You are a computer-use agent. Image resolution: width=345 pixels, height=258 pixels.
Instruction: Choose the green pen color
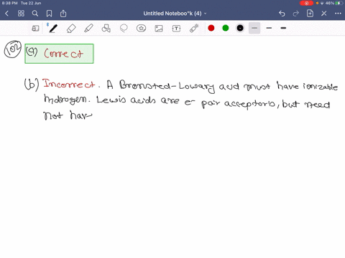(226, 28)
